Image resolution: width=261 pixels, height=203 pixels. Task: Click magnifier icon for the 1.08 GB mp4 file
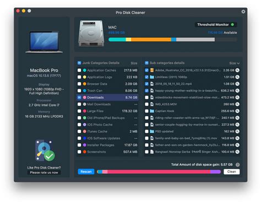pyautogui.click(x=237, y=84)
